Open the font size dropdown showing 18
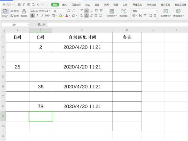 (65, 11)
